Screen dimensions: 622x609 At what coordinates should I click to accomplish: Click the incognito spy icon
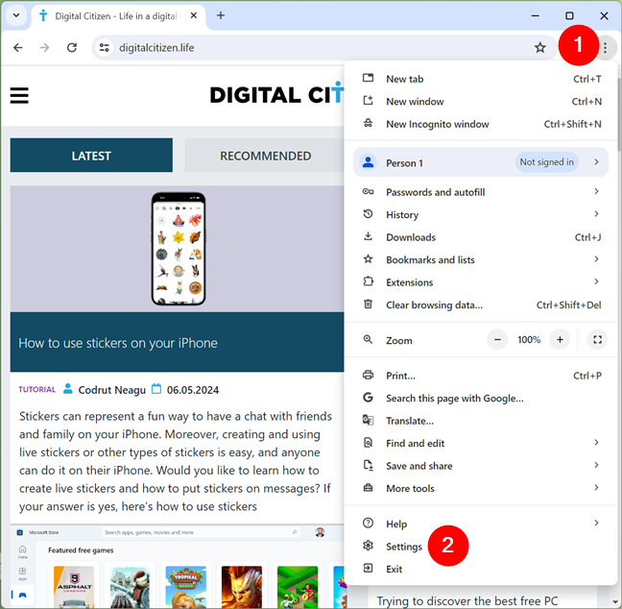pyautogui.click(x=369, y=123)
